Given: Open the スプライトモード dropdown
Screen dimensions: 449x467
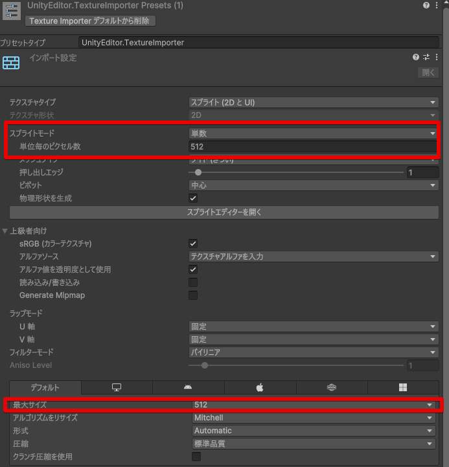Looking at the screenshot, I should click(x=314, y=133).
